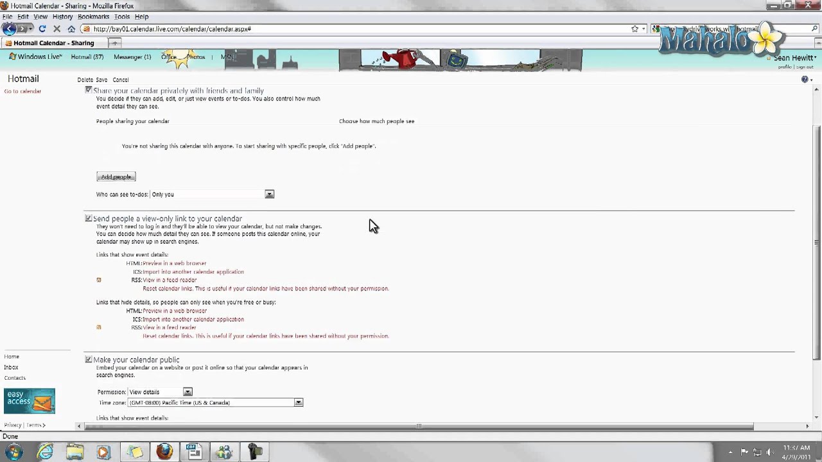Viewport: 822px width, 462px height.
Task: Toggle sharing your calendar privately with friends and family
Action: [89, 90]
